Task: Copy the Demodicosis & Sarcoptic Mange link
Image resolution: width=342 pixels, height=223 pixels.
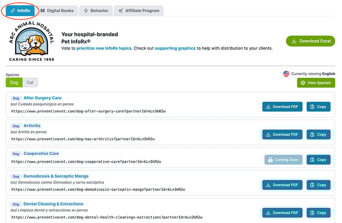Action: pyautogui.click(x=318, y=185)
